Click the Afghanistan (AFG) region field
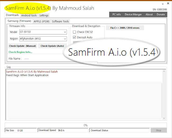 coord(43,39)
